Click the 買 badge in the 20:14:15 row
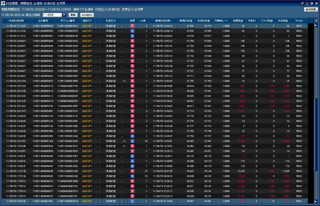Viewport: 320px width, 206px height. pyautogui.click(x=132, y=111)
